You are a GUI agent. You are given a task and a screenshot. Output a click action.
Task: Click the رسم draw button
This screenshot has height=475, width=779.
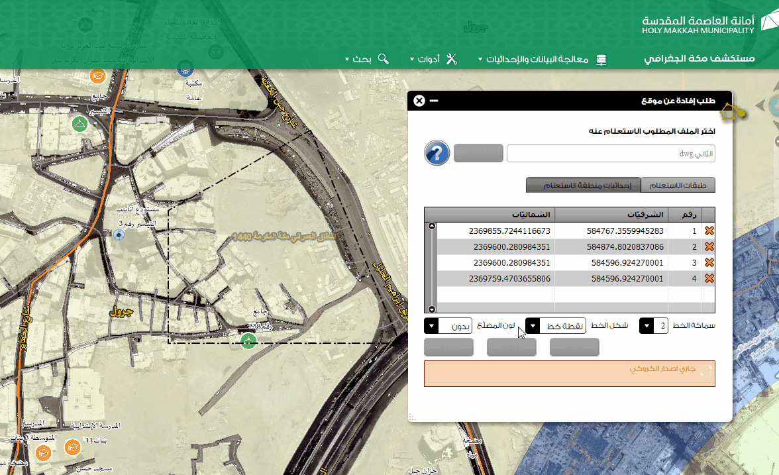[x=574, y=347]
